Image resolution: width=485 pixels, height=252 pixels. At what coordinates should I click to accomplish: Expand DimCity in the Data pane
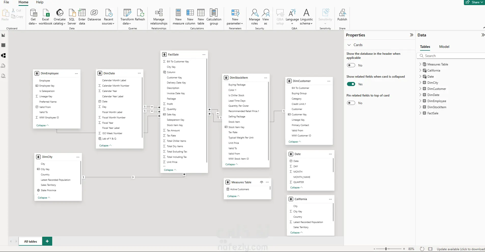click(x=420, y=82)
